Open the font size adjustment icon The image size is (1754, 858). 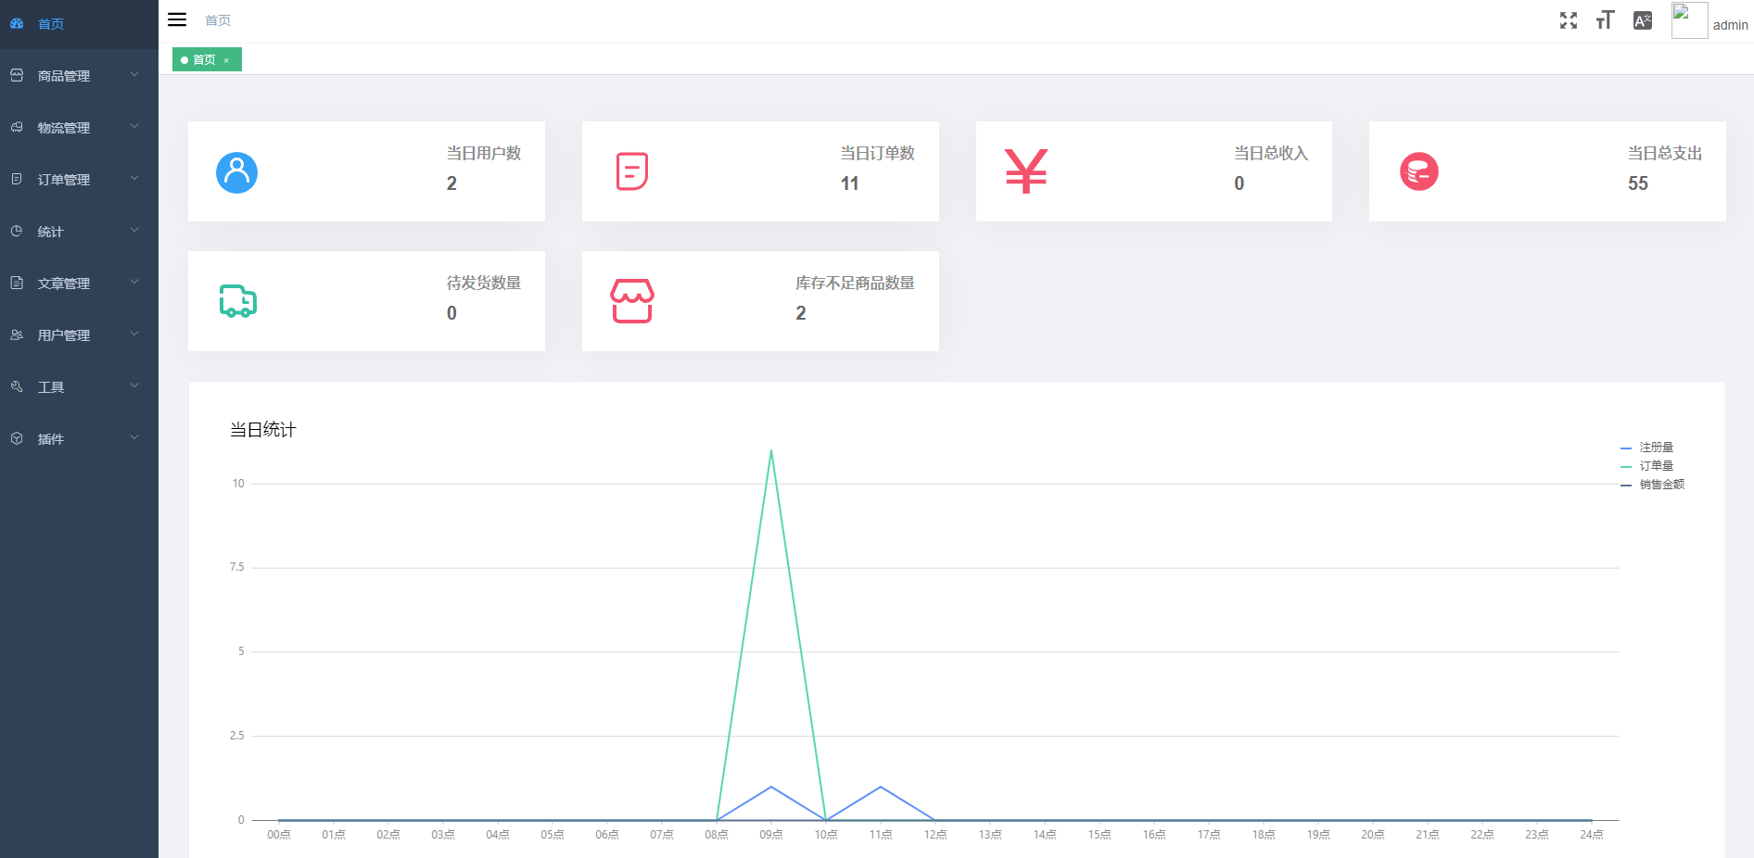coord(1605,20)
